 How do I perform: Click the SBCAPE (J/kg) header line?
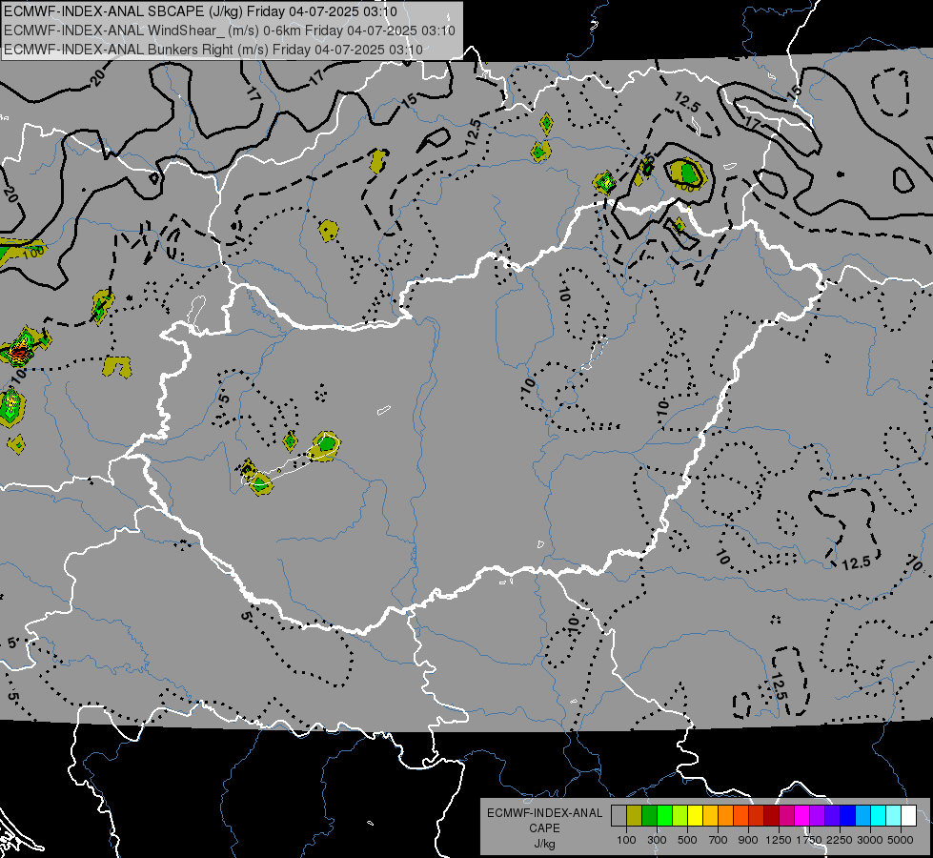point(200,11)
